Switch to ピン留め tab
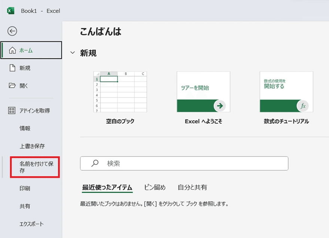Viewport: 329px width, 238px height. [155, 187]
